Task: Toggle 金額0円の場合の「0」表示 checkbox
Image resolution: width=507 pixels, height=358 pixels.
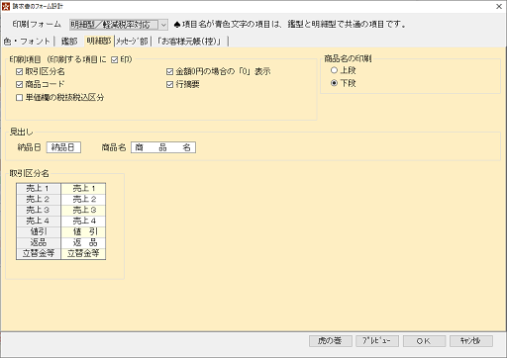Action: pyautogui.click(x=169, y=71)
